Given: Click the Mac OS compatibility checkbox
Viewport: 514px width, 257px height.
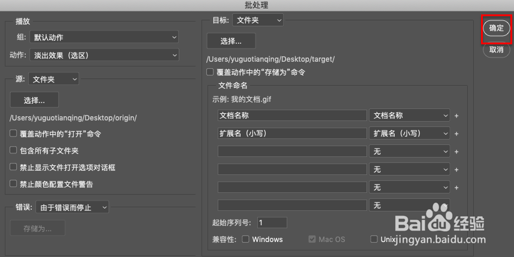Looking at the screenshot, I should pos(312,239).
